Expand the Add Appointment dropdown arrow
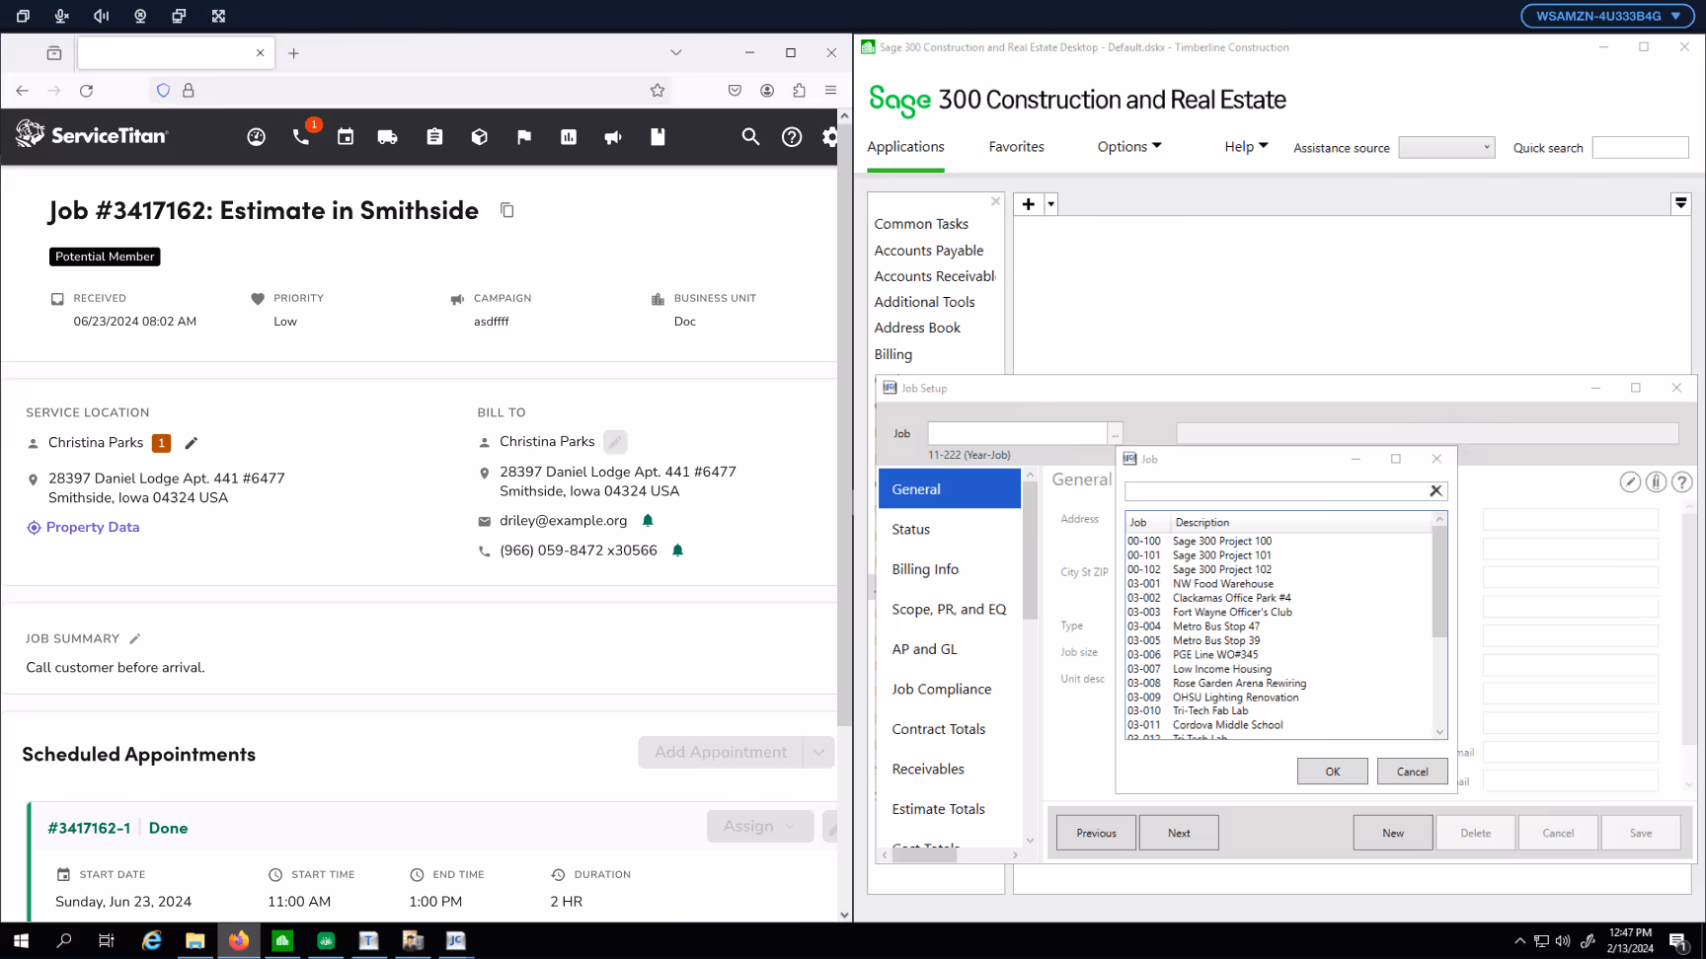Screen dimensions: 1706x959 (818, 752)
